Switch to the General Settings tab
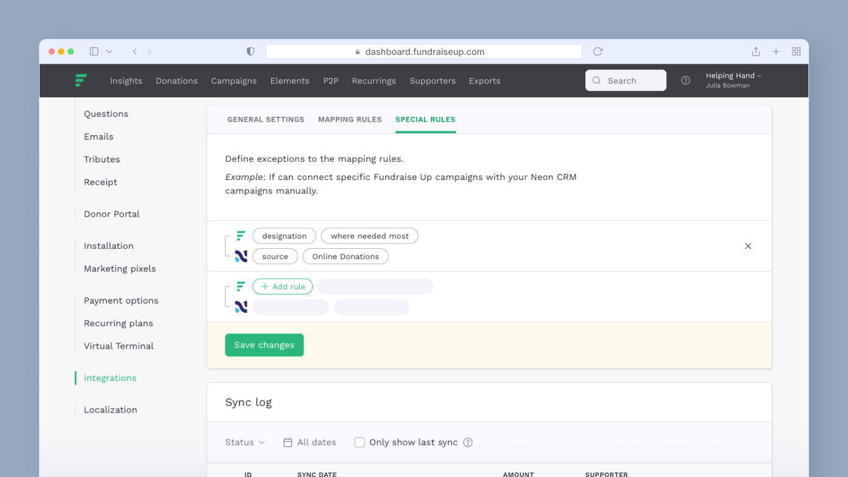 266,119
